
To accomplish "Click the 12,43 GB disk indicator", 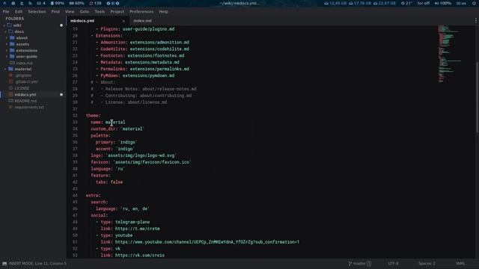I will coord(335,3).
